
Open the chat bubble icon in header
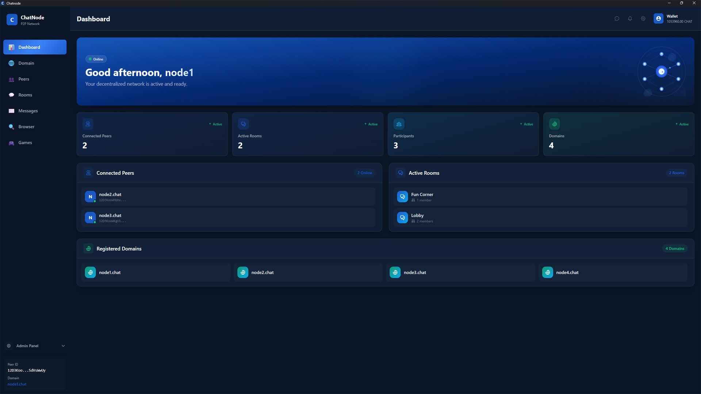point(617,19)
